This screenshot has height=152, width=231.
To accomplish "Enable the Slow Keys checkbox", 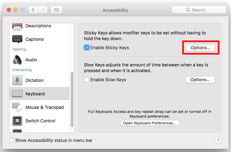I will pos(87,80).
